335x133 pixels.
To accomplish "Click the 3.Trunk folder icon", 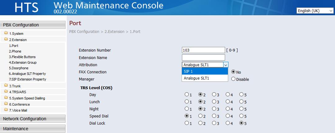I will [x=6, y=85].
